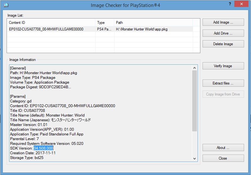
Task: Click the Type column header
Action: pyautogui.click(x=104, y=23)
